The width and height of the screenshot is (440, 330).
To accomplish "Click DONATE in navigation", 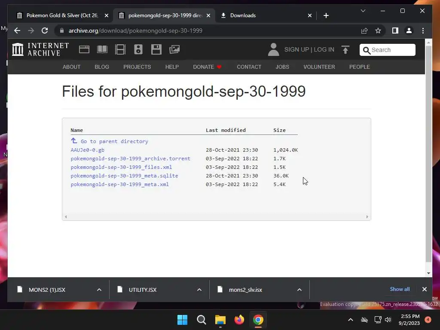I will tap(208, 67).
